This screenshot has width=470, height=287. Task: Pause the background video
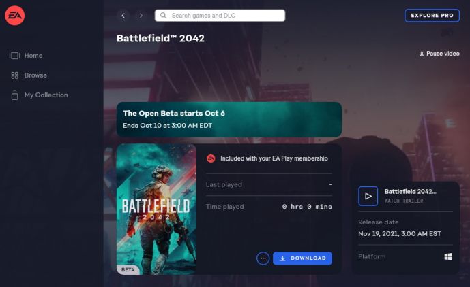tap(439, 54)
